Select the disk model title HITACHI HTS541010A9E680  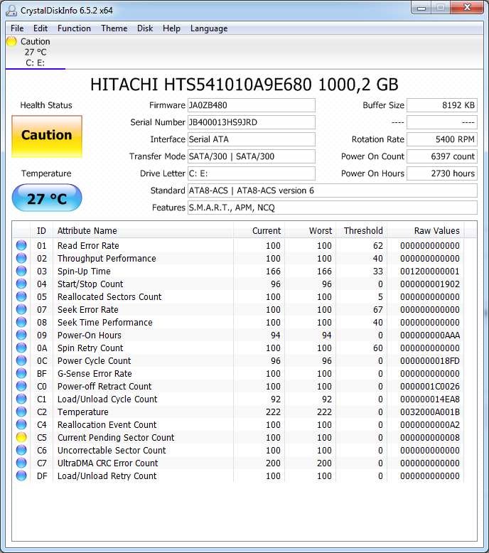coord(201,85)
